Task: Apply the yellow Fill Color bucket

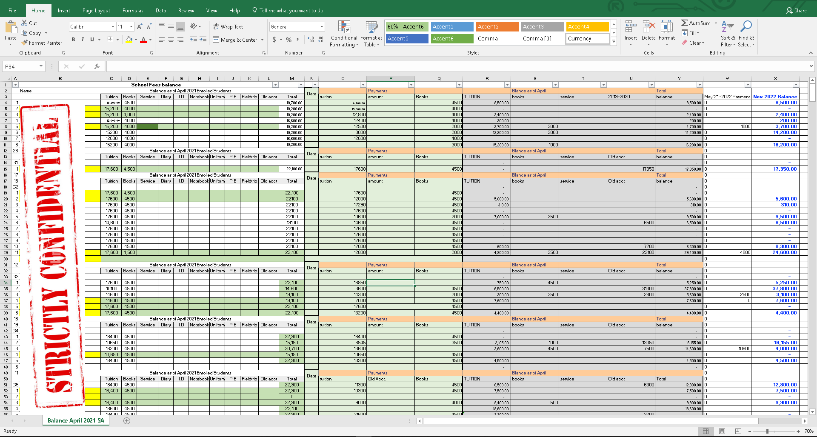Action: pyautogui.click(x=129, y=40)
